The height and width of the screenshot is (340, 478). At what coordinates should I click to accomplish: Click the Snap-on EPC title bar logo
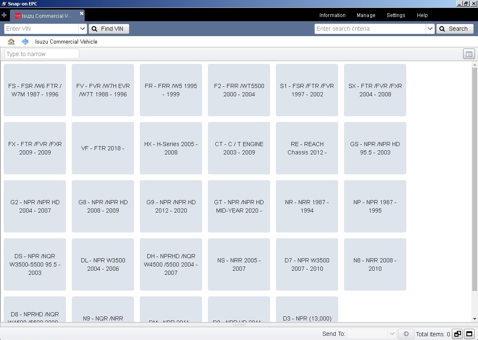point(4,4)
